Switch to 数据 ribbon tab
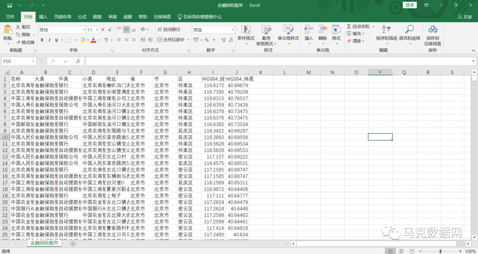Viewport: 478px width, 254px height. (x=97, y=17)
